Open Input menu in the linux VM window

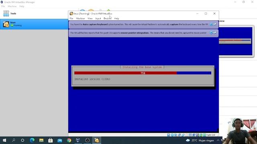(x=98, y=19)
